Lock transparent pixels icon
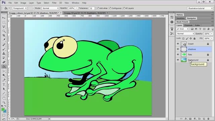This screenshot has height=121, width=215. coord(183,39)
